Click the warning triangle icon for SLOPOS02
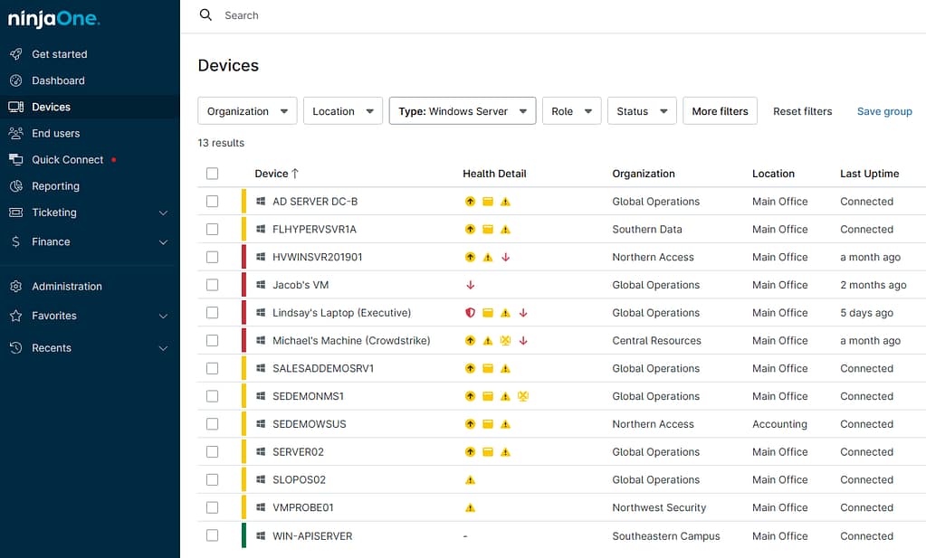The height and width of the screenshot is (558, 926). pyautogui.click(x=470, y=479)
